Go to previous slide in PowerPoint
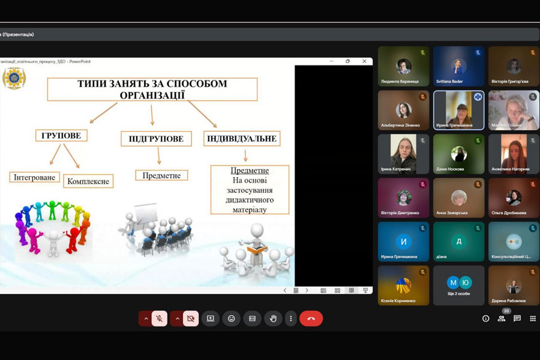 [x=285, y=290]
